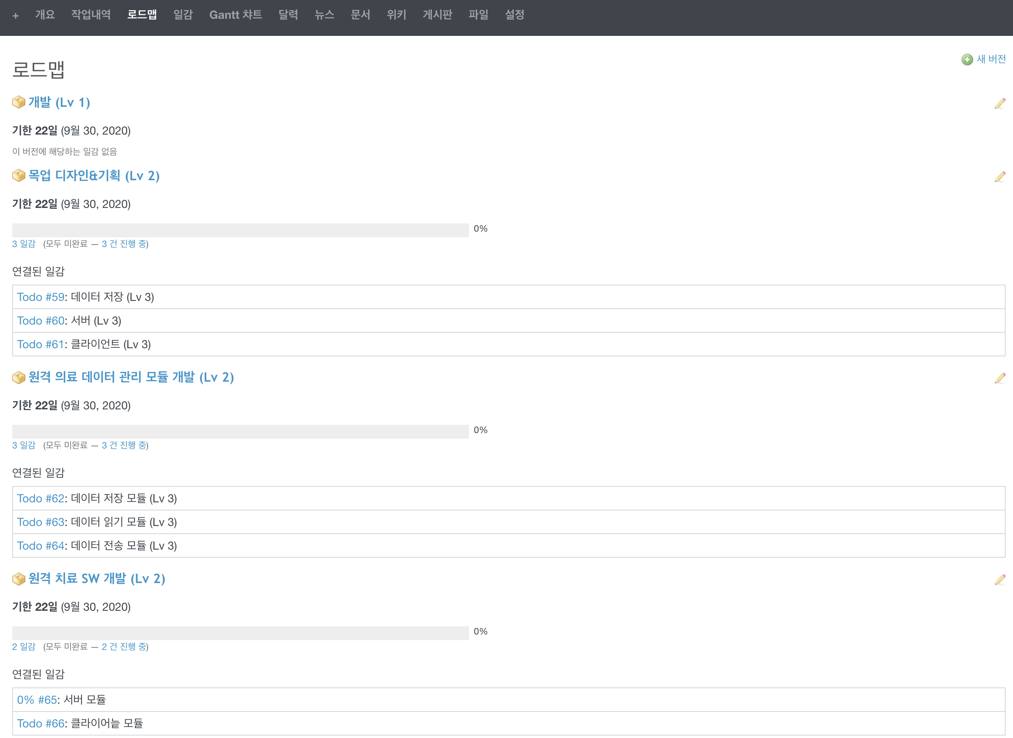Click package icon beside 원격 치료 SW 개발
1013x738 pixels.
click(18, 579)
